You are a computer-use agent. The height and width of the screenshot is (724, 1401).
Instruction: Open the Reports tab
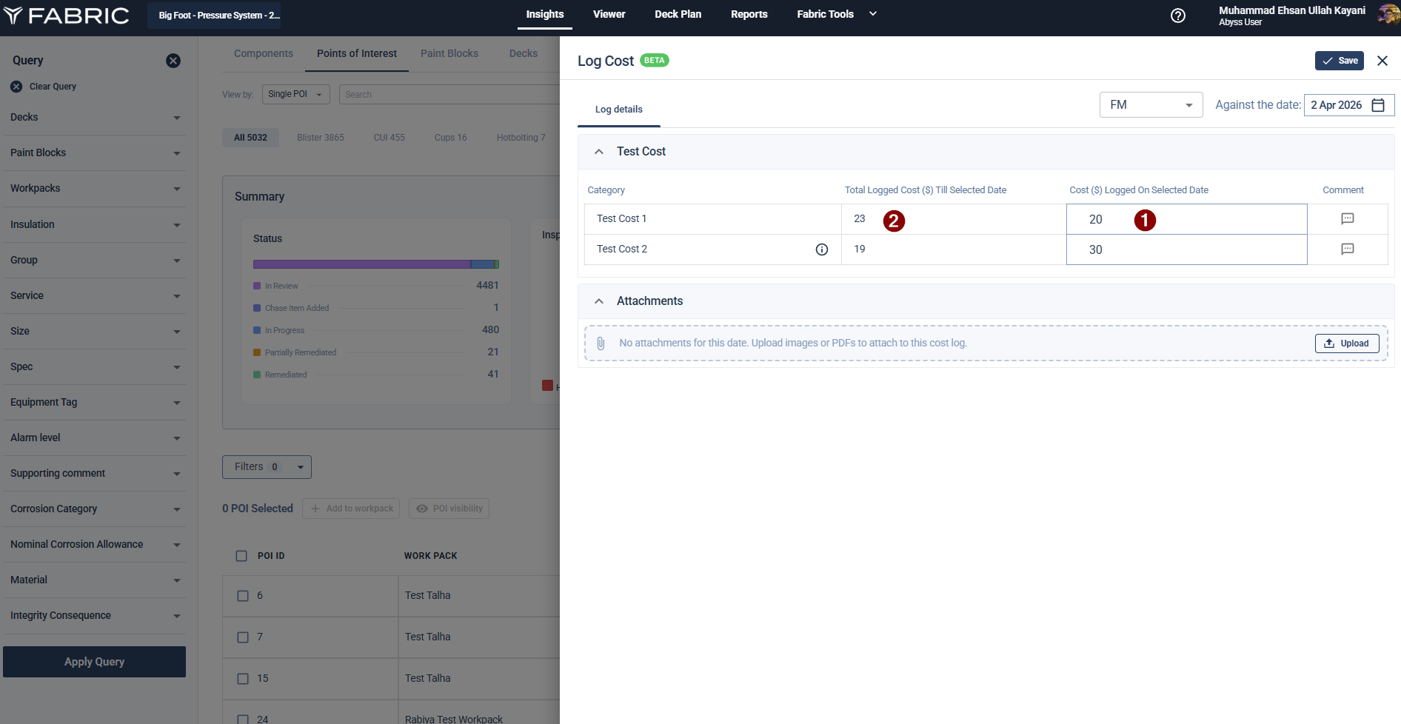click(749, 14)
